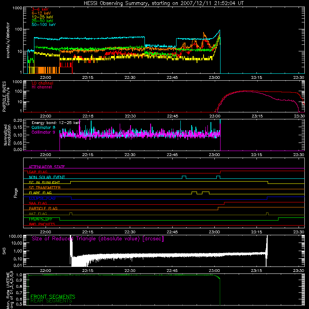Click the SC IN SUNLIGHT flag label
Viewport: 309px width, 309px height.
click(x=44, y=182)
